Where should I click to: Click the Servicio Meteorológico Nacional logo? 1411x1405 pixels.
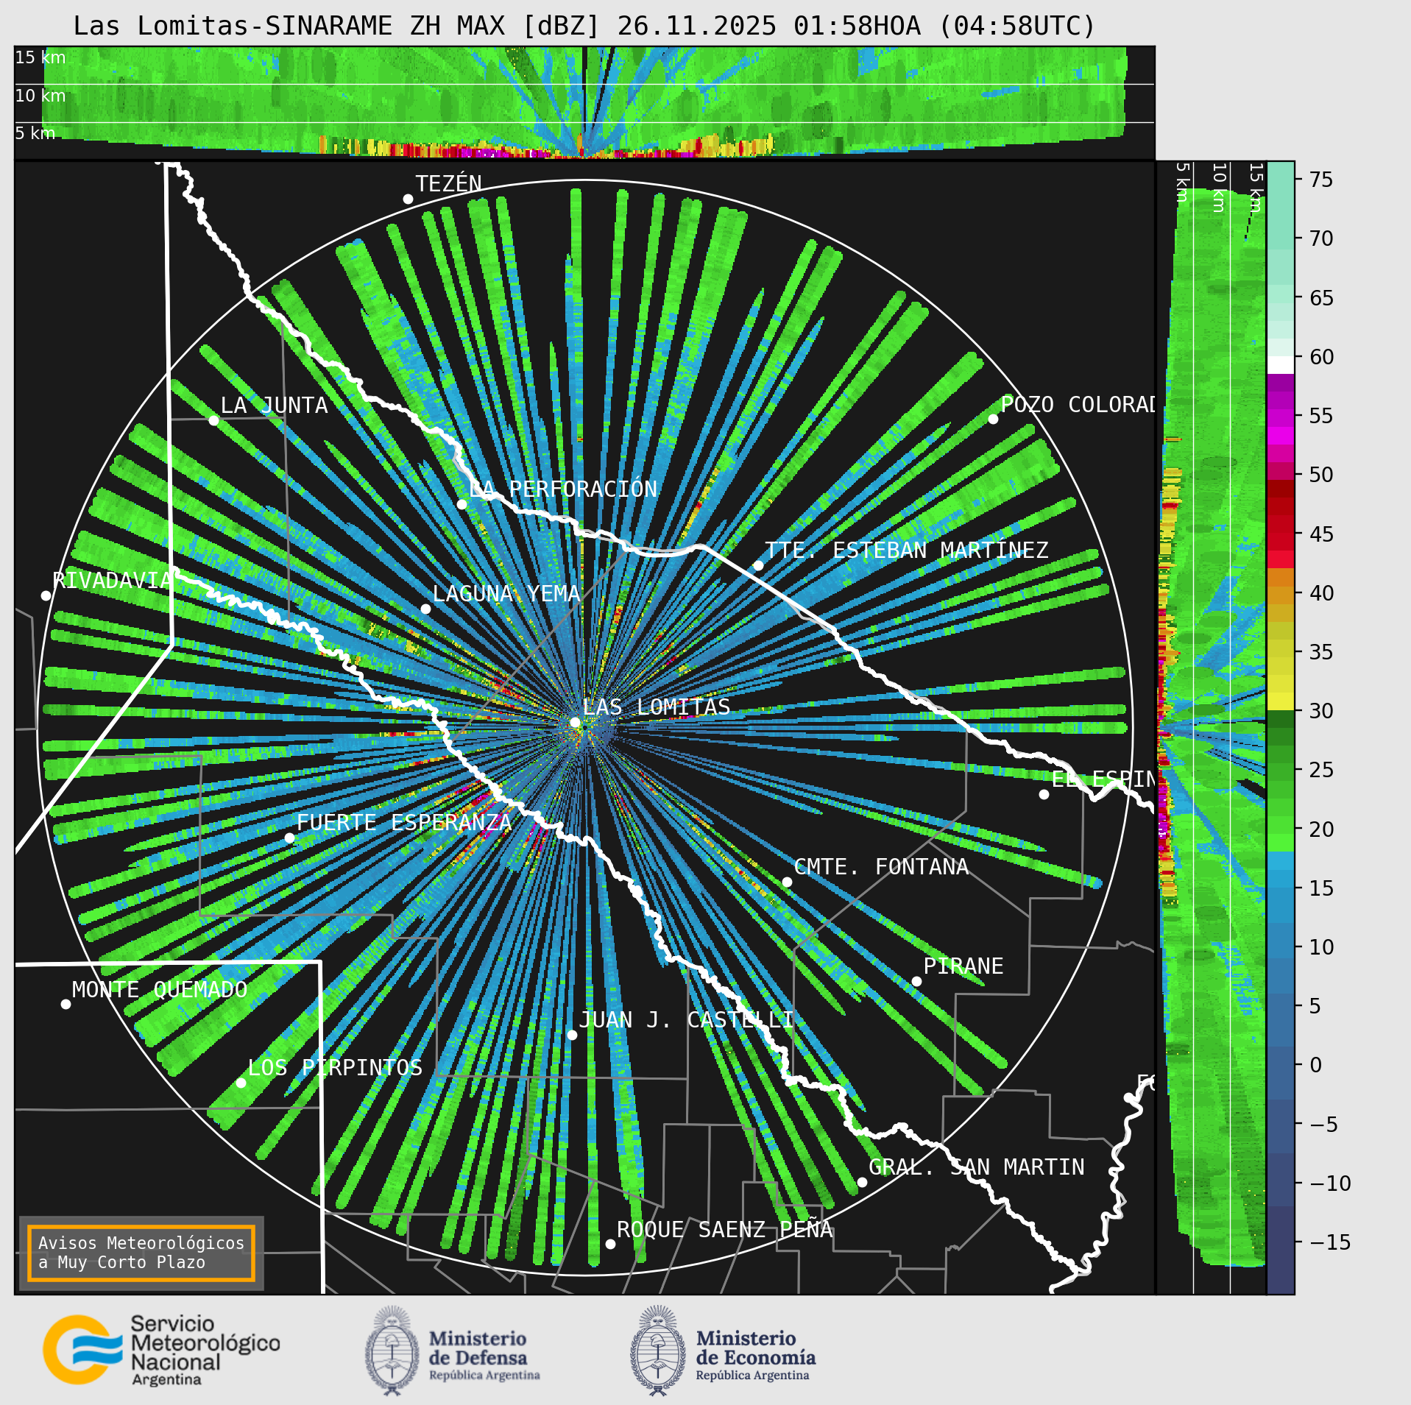[162, 1351]
